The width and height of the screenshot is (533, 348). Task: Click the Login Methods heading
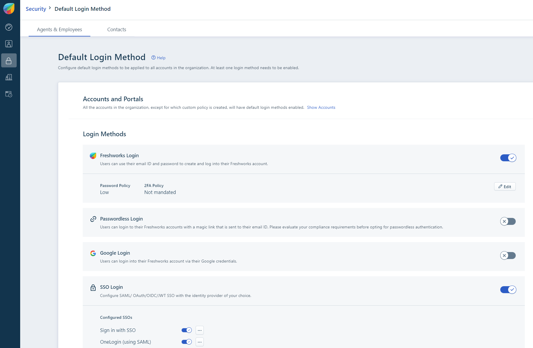(x=104, y=134)
